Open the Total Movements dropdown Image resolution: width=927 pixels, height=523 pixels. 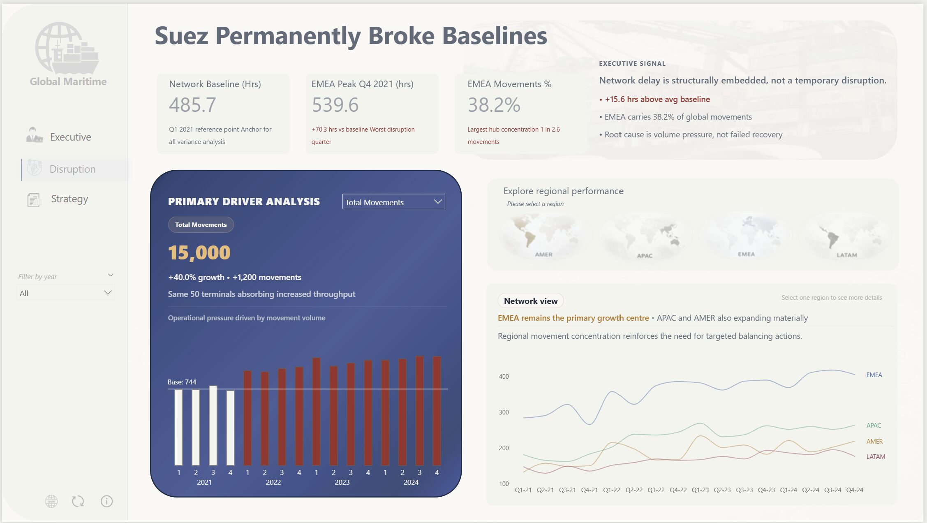coord(393,202)
